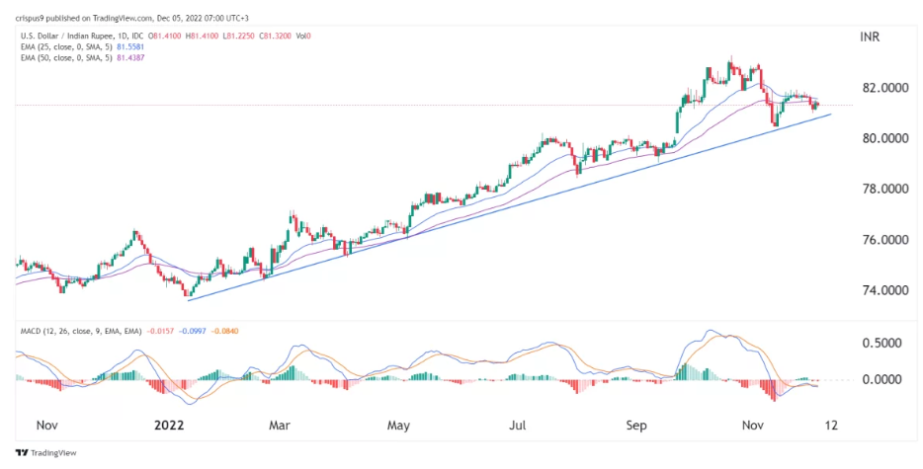Click the INR currency label

pos(871,37)
